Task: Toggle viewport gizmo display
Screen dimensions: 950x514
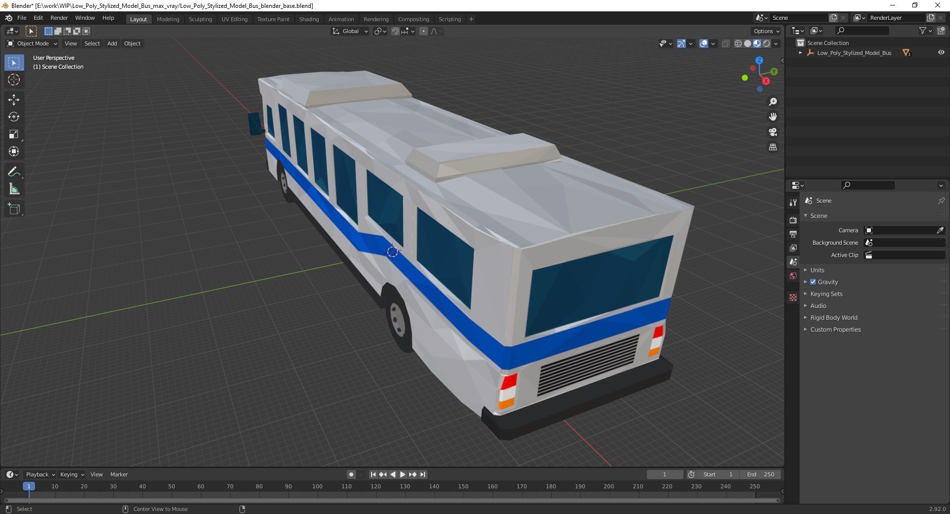Action: click(681, 43)
